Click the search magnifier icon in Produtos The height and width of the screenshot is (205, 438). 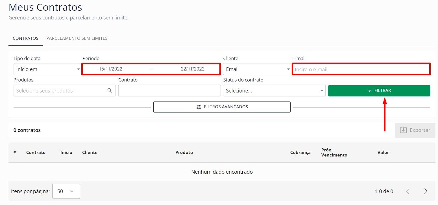click(110, 91)
